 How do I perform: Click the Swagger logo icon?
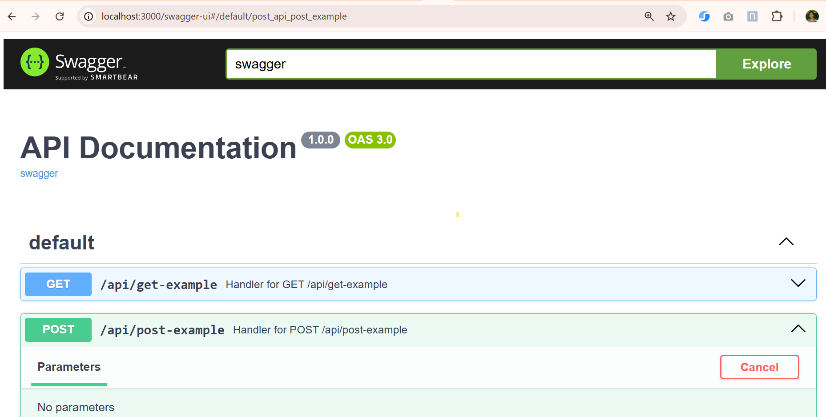click(35, 62)
